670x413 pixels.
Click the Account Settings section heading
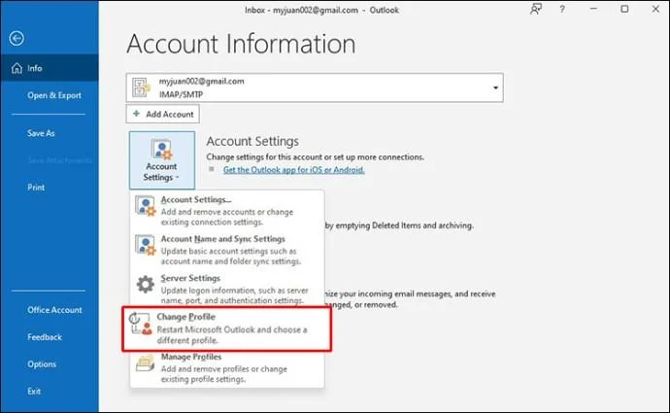tap(252, 141)
